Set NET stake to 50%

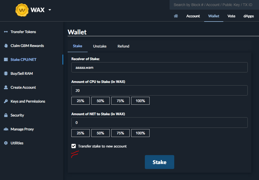101,133
